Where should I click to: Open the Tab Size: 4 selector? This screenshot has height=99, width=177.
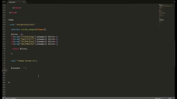coord(158,98)
